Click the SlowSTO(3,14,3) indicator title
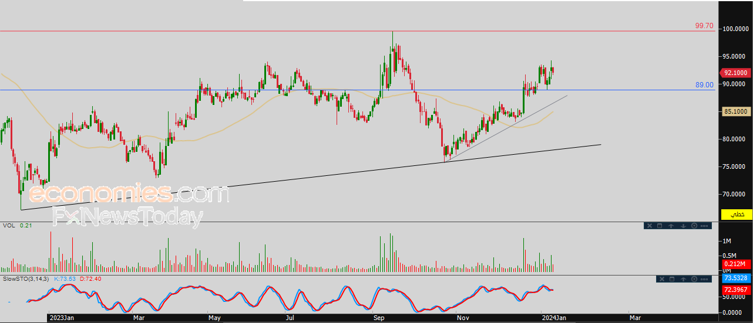 click(x=26, y=278)
